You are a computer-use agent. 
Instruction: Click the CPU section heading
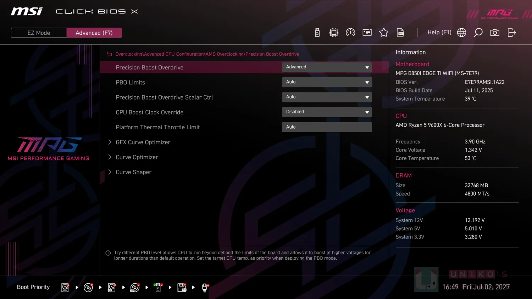point(401,116)
